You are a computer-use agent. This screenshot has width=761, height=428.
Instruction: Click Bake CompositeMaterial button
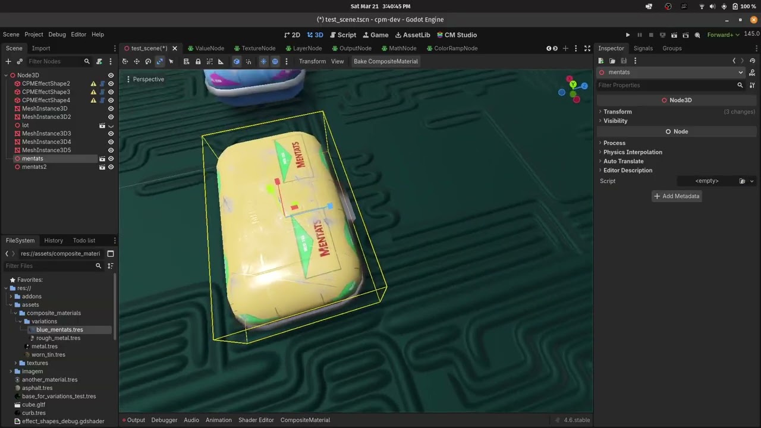pyautogui.click(x=386, y=61)
